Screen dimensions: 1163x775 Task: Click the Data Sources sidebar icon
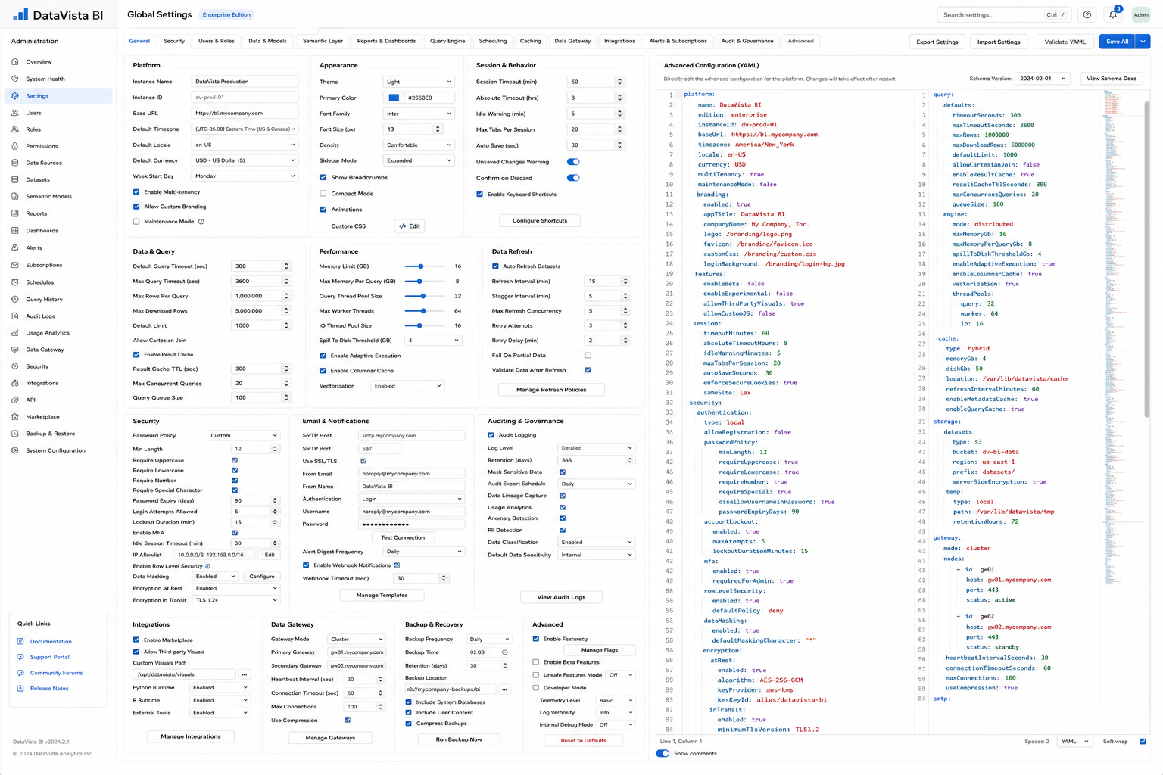(x=15, y=163)
